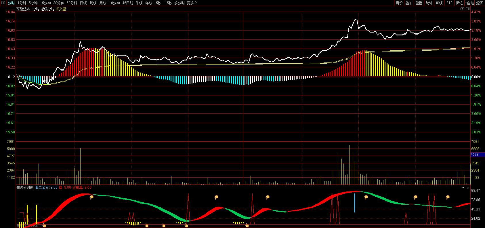The image size is (485, 228).
Task: Open the F10 company info
Action: [x=449, y=3]
